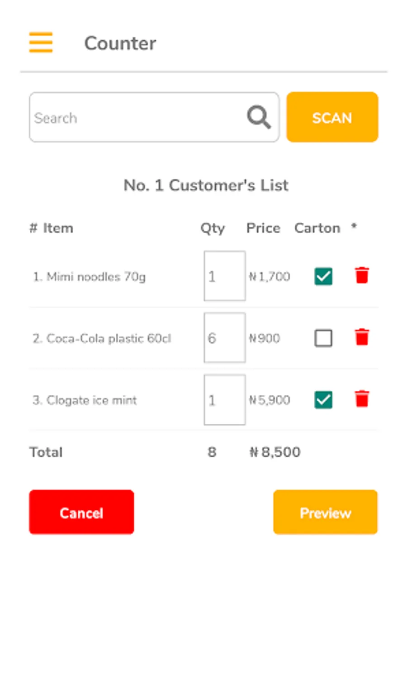The height and width of the screenshot is (700, 407).
Task: Preview the customer's order
Action: click(x=325, y=512)
